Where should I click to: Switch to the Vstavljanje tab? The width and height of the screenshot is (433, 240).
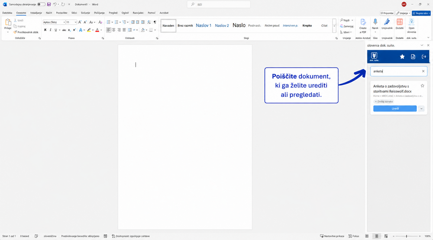click(36, 13)
